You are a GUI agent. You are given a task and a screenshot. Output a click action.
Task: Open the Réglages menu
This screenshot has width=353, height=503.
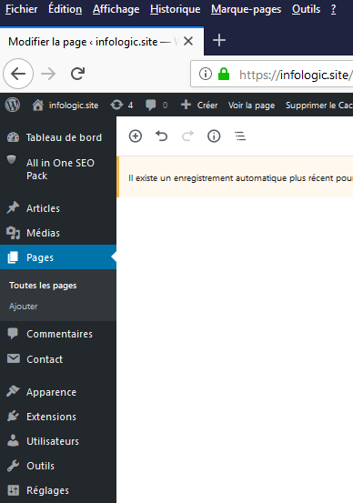tap(58, 490)
